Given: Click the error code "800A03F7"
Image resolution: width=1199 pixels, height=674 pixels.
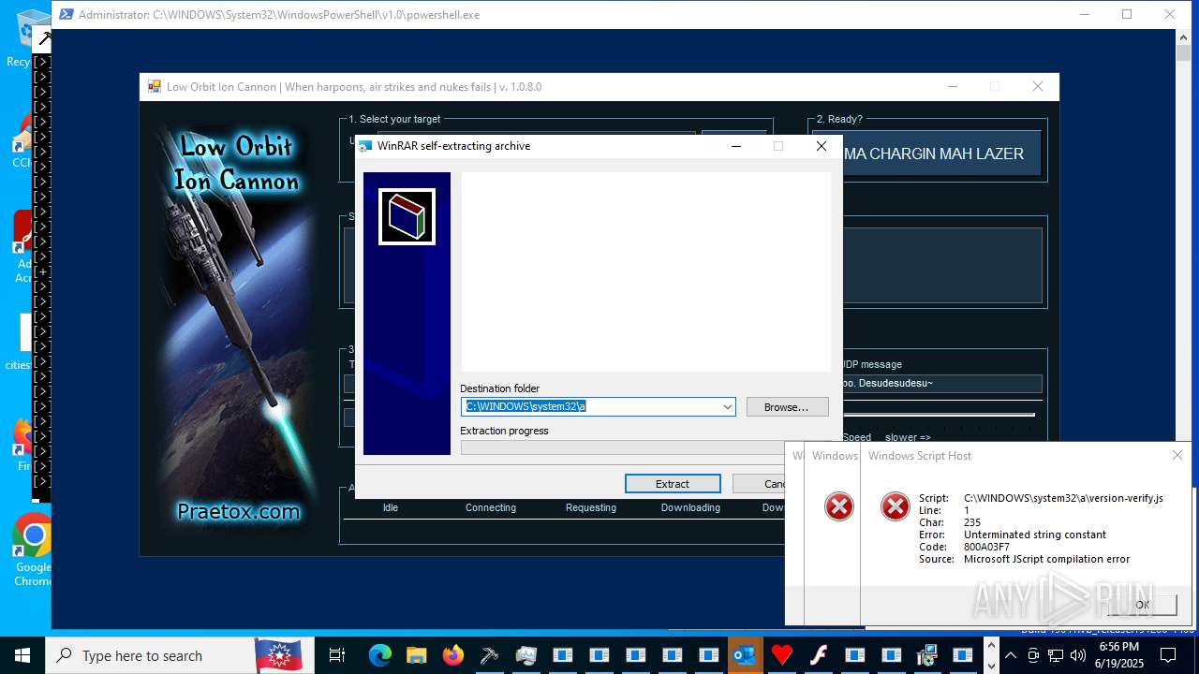Looking at the screenshot, I should click(986, 547).
